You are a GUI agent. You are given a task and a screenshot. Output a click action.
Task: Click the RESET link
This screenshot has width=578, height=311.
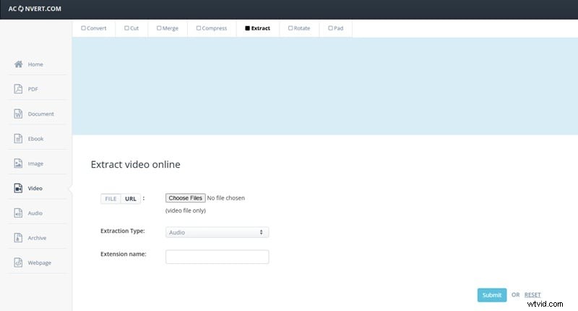point(532,295)
